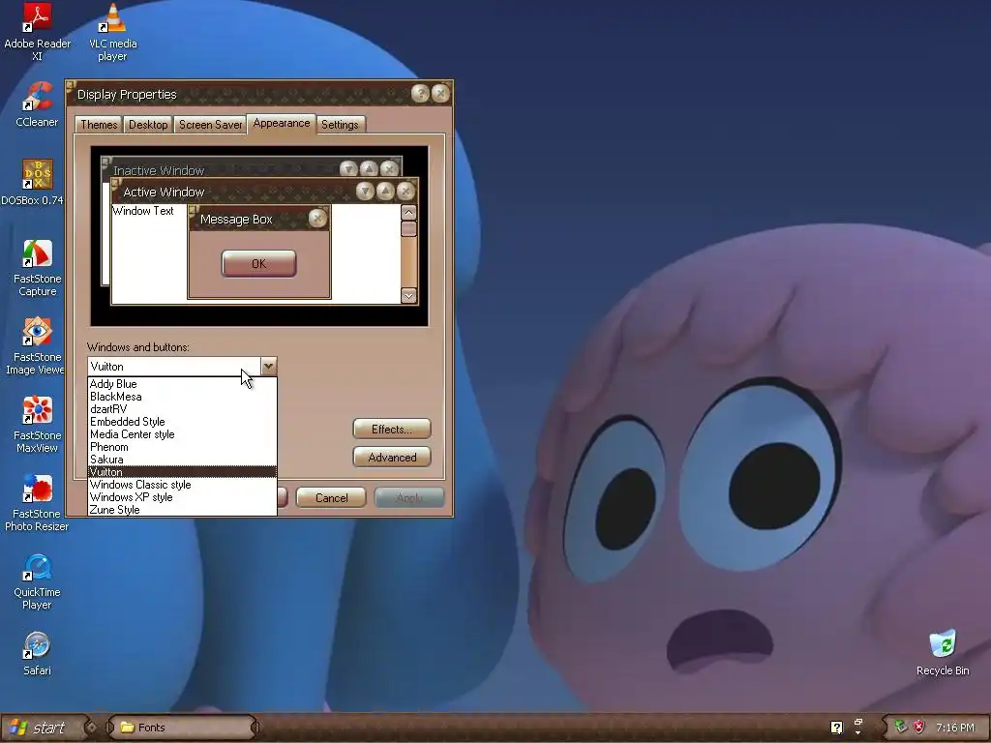The width and height of the screenshot is (991, 743).
Task: Switch to the Settings tab
Action: [x=340, y=125]
